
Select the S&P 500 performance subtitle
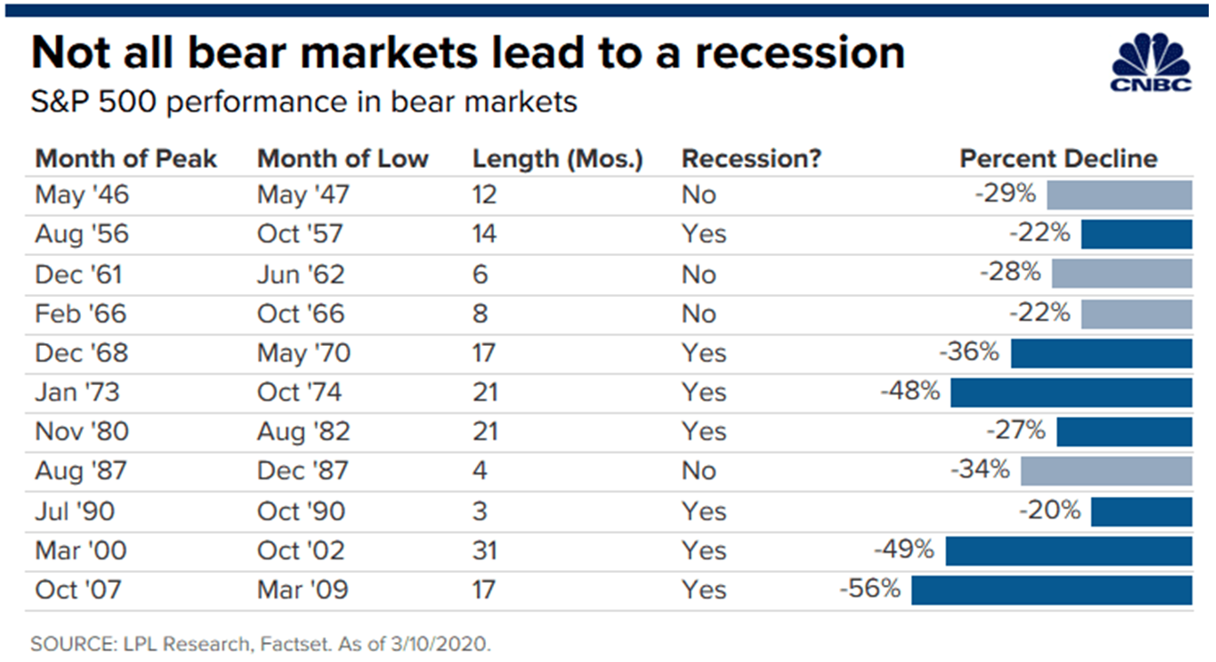click(x=304, y=101)
